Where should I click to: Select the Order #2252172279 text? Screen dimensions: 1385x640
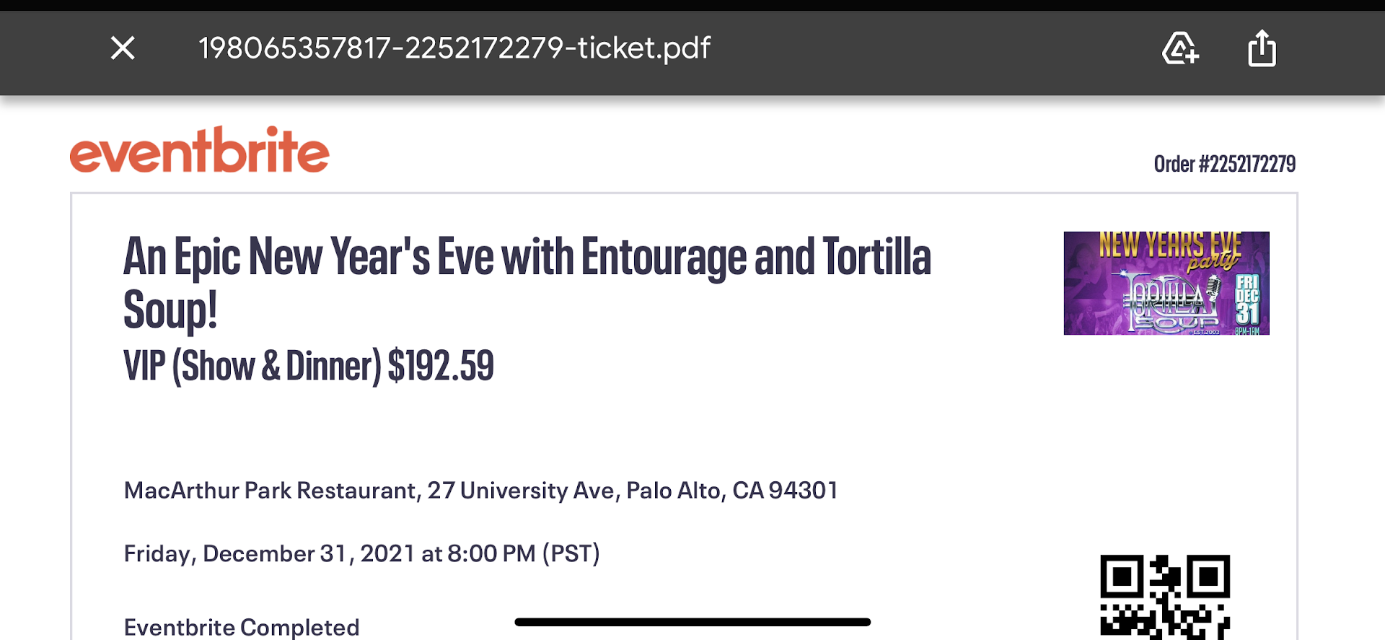[x=1224, y=164]
